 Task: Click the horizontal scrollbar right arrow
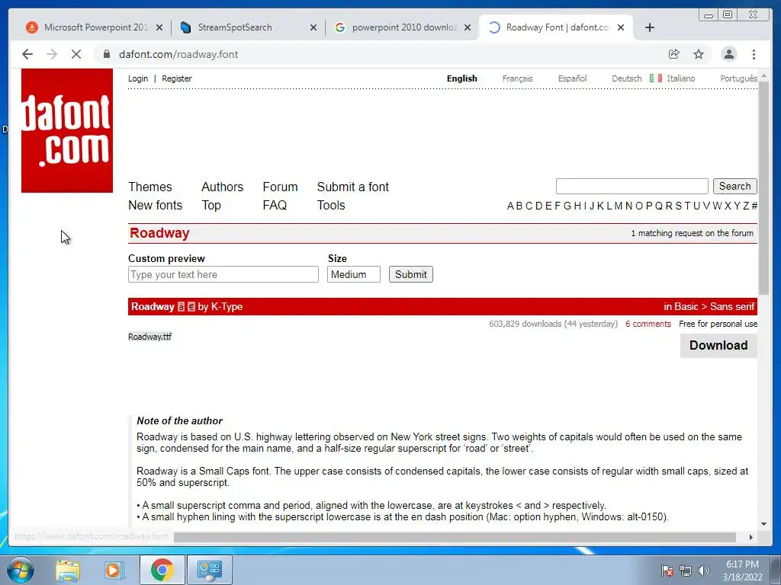click(751, 537)
